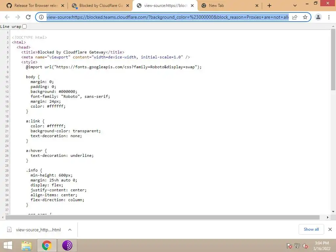Toggle the Line wrap checkbox
Screen dimensions: 336x252
[x=24, y=26]
